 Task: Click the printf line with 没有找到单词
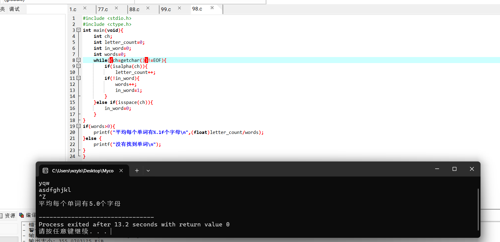127,144
